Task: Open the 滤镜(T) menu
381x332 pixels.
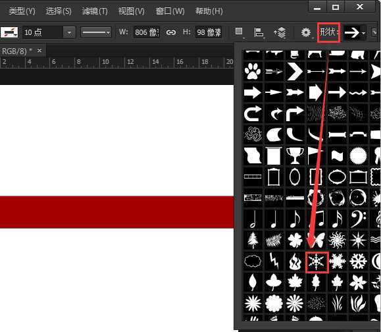Action: coord(95,11)
